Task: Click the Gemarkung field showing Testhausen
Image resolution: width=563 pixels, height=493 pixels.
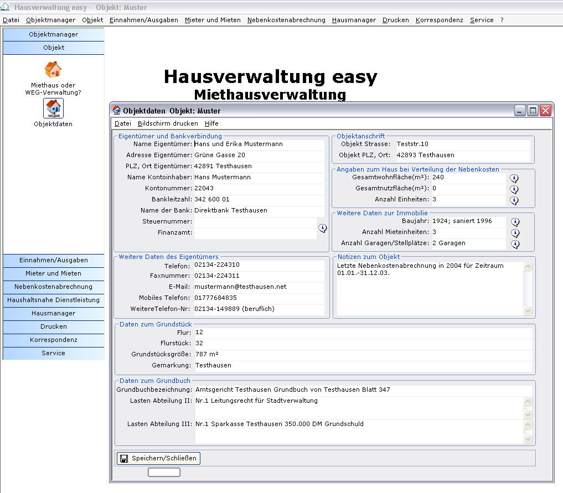Action: [364, 366]
